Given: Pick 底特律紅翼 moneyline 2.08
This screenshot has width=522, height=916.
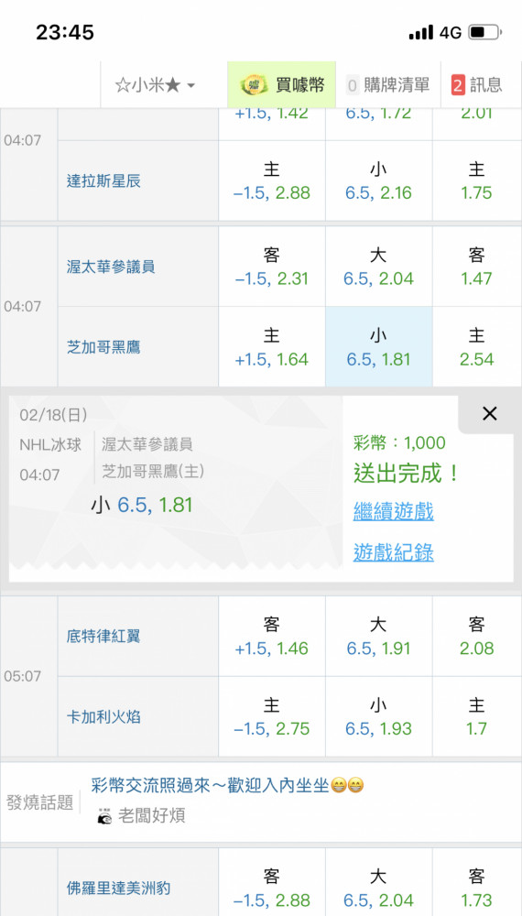Looking at the screenshot, I should (x=476, y=637).
